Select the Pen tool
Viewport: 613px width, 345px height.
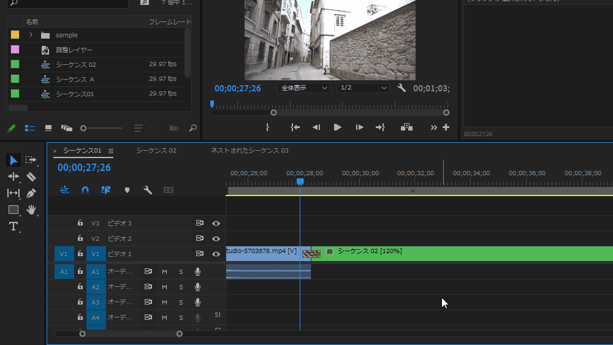31,193
